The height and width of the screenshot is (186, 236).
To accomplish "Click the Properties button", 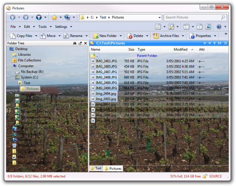I will [x=200, y=36].
